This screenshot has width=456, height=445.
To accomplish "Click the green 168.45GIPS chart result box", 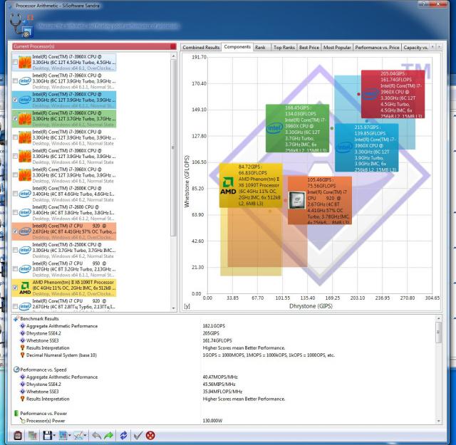I will 298,128.
